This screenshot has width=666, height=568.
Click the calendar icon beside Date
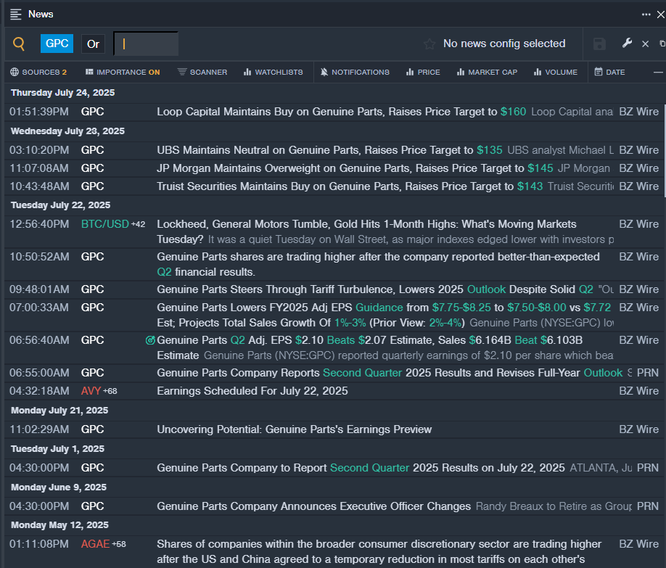coord(599,71)
